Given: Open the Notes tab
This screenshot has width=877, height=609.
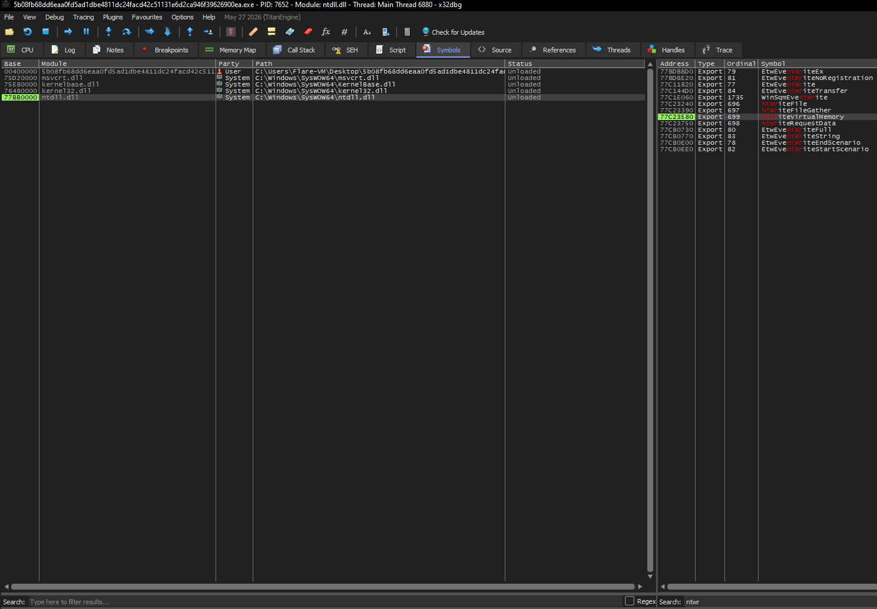Looking at the screenshot, I should tap(108, 50).
